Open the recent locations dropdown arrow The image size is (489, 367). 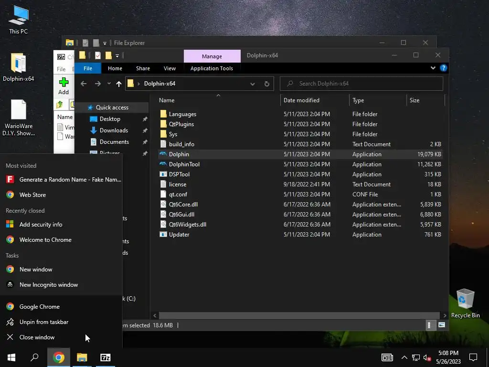[x=109, y=84]
